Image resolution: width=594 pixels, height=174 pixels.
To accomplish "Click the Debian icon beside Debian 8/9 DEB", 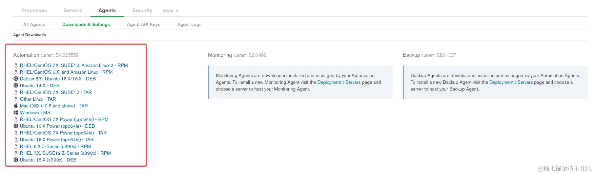I will [x=16, y=79].
